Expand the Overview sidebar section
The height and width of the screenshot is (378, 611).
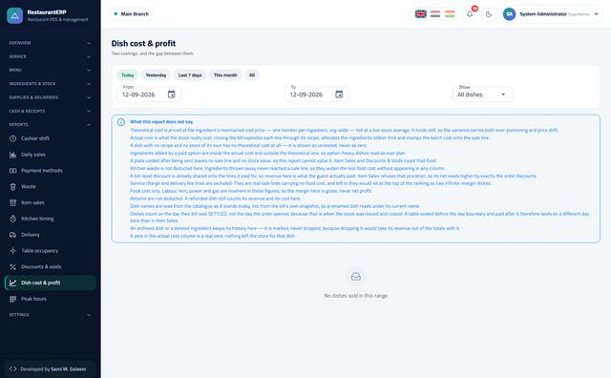tap(50, 43)
